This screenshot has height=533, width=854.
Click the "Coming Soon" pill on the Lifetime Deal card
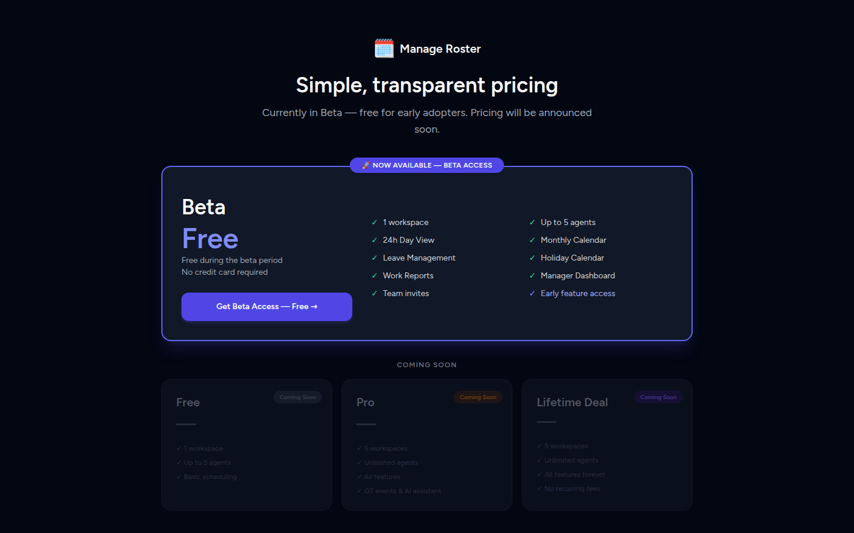658,397
